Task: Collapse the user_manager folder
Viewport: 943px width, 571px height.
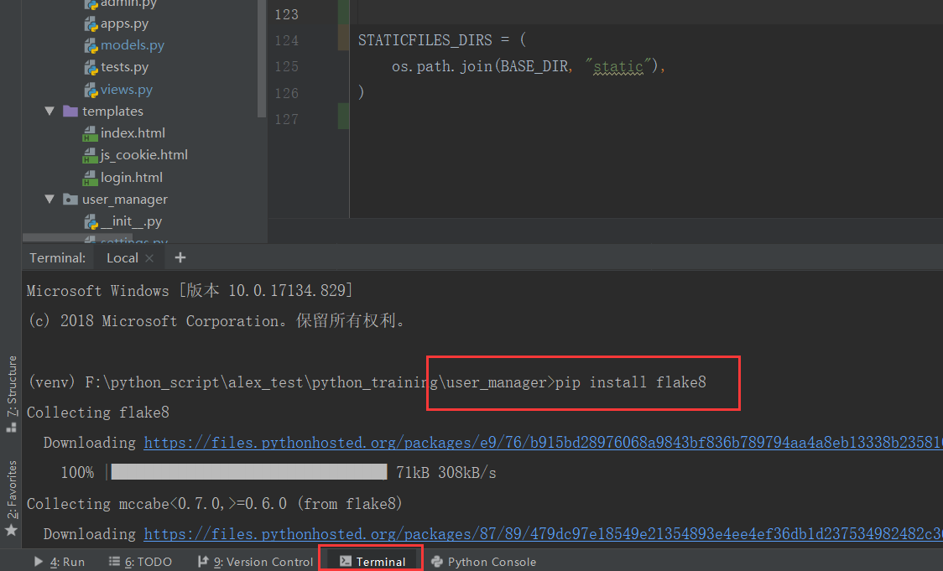Action: point(49,199)
